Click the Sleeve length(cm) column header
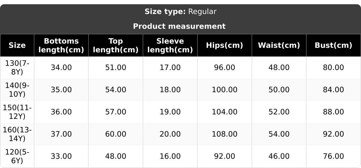The image size is (361, 168). [x=170, y=45]
